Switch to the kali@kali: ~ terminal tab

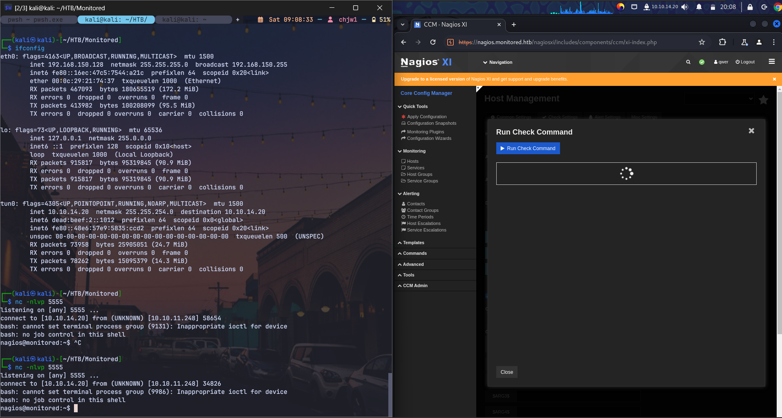pyautogui.click(x=194, y=20)
